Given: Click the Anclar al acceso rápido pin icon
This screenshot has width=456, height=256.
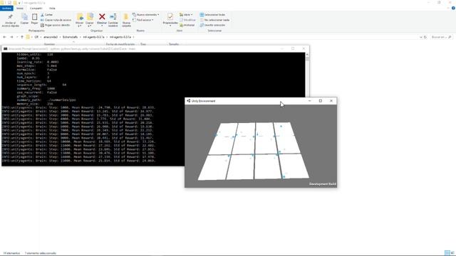Looking at the screenshot, I should tap(10, 17).
